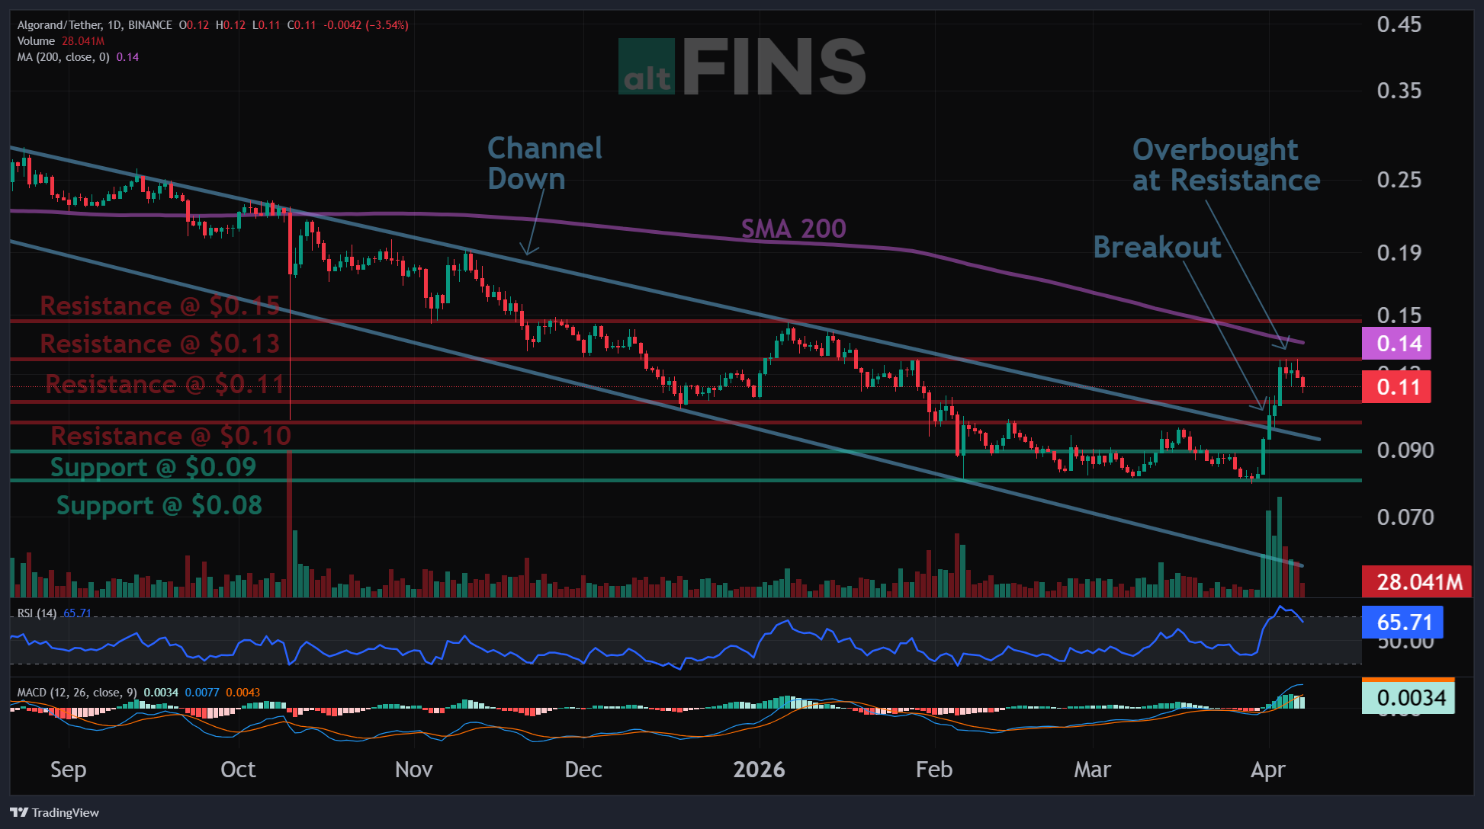Click the RSI (14) indicator label

37,613
